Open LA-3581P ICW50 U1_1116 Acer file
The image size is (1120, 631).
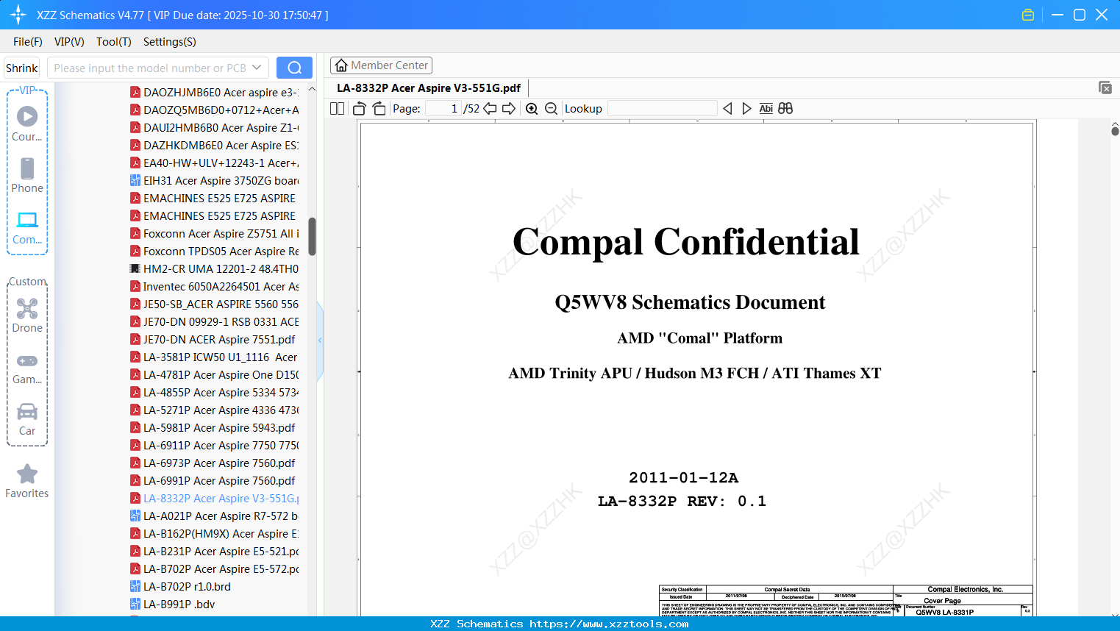(x=214, y=357)
